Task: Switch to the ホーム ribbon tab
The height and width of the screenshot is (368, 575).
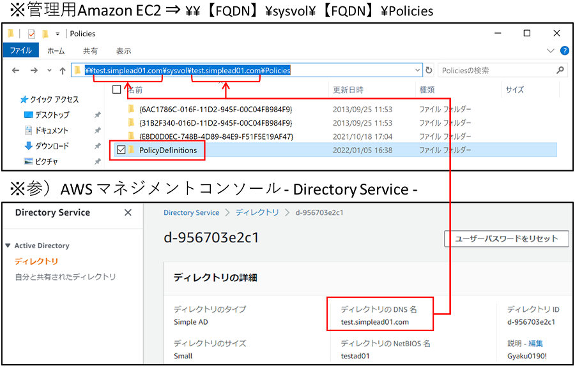Action: point(56,51)
